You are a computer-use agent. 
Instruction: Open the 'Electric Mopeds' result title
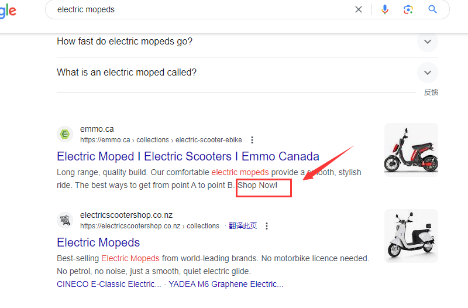tap(98, 242)
